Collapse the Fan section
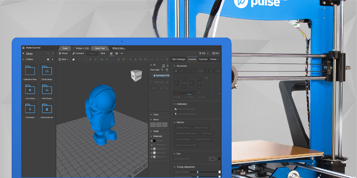This screenshot has height=178, width=357. [x=175, y=154]
